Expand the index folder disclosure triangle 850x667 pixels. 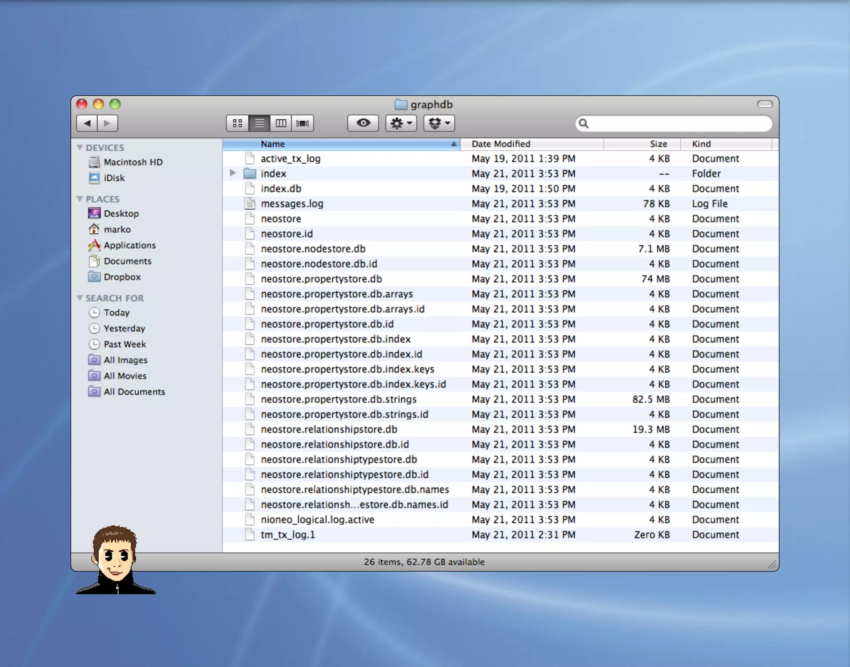click(233, 173)
